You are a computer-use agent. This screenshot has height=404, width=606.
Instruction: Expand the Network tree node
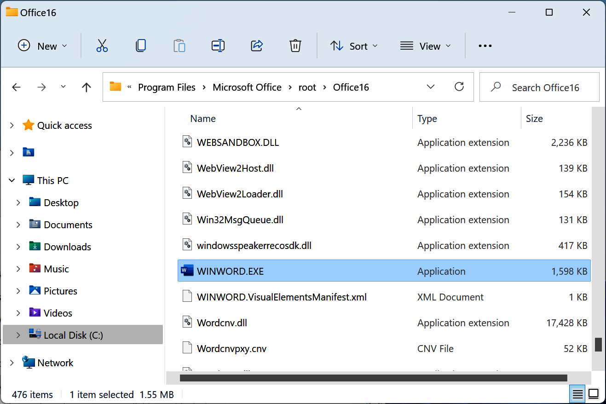click(12, 363)
